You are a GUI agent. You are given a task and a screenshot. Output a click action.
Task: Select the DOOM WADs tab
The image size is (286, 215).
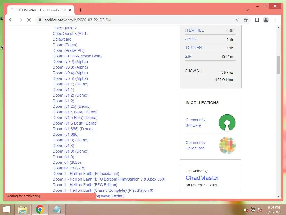40,10
